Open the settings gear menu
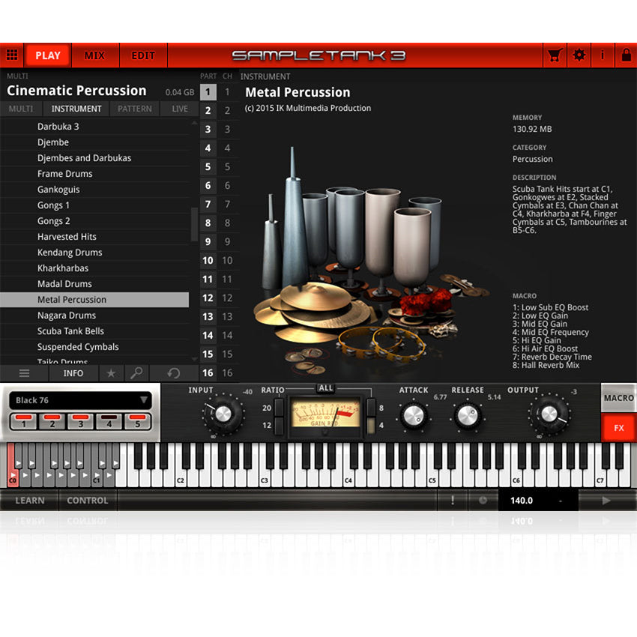637x637 pixels. [579, 55]
